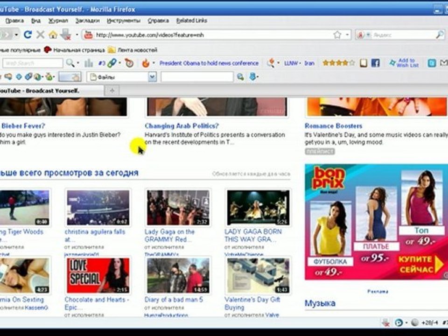Go to the Home page

[x=53, y=35]
